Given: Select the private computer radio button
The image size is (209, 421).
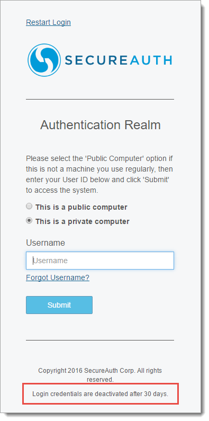Looking at the screenshot, I should point(29,221).
